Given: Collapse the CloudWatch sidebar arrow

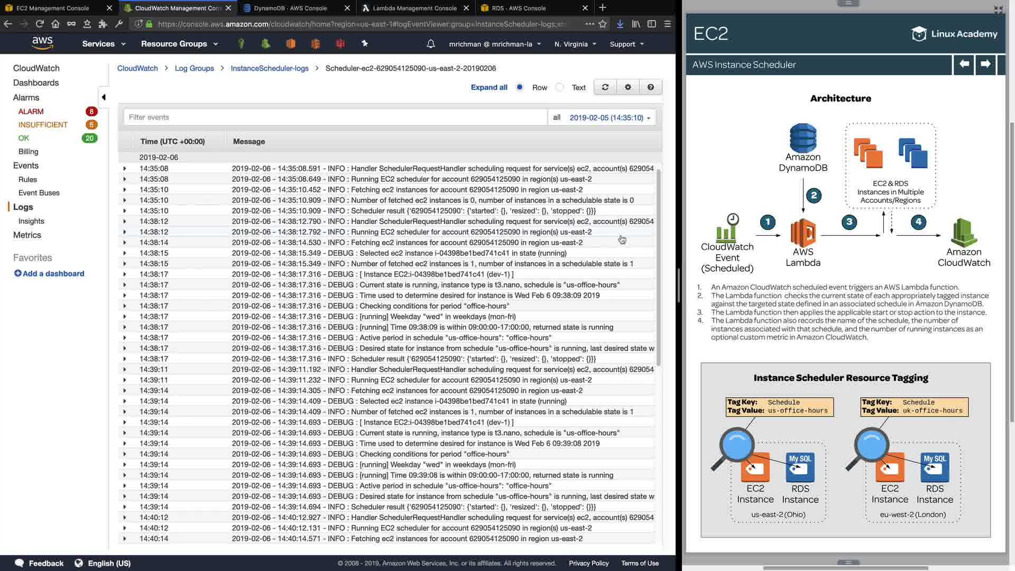Looking at the screenshot, I should (x=104, y=97).
